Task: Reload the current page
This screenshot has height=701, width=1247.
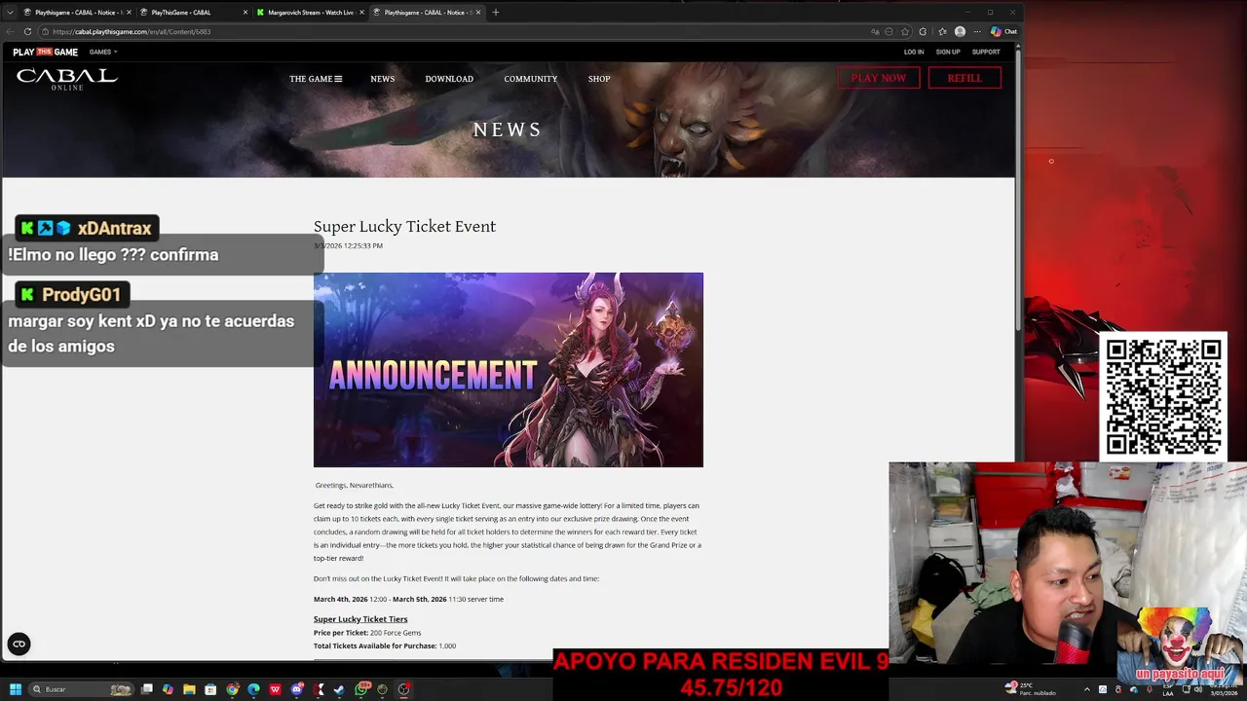Action: pyautogui.click(x=27, y=31)
